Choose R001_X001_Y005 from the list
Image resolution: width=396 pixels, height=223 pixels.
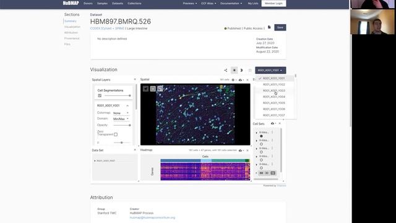pyautogui.click(x=274, y=103)
